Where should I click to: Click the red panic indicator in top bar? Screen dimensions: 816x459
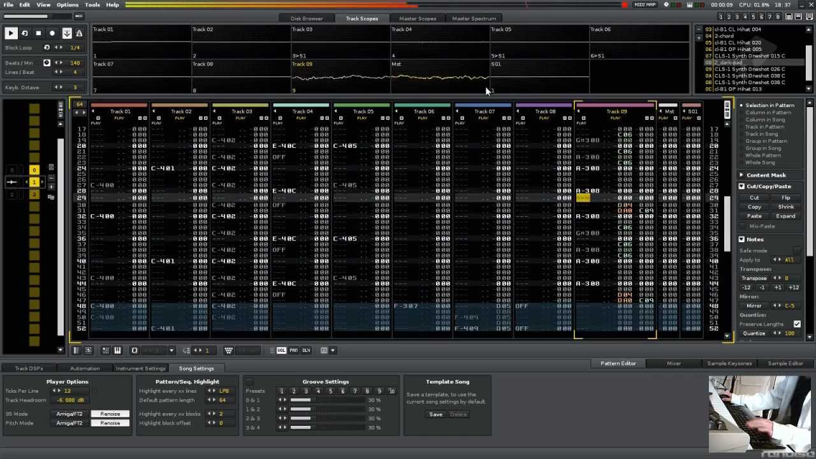(x=625, y=5)
